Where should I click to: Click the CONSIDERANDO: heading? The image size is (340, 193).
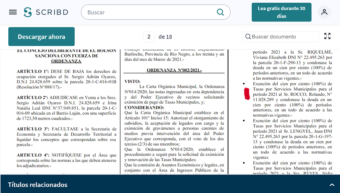point(144,108)
